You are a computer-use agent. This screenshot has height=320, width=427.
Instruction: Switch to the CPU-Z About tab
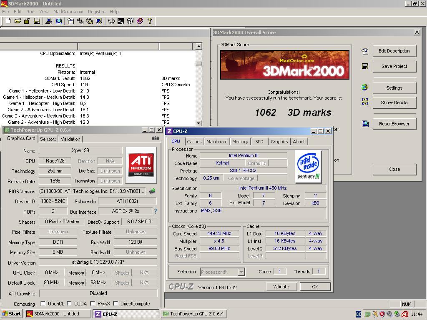tap(299, 142)
